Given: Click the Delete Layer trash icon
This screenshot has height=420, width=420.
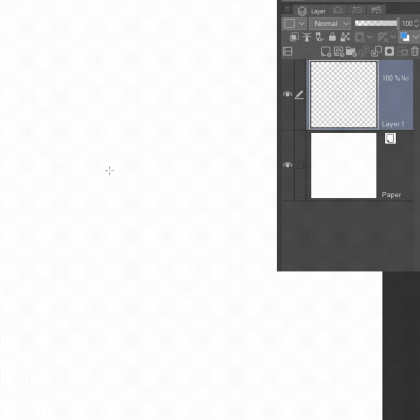Looking at the screenshot, I should coord(415,51).
